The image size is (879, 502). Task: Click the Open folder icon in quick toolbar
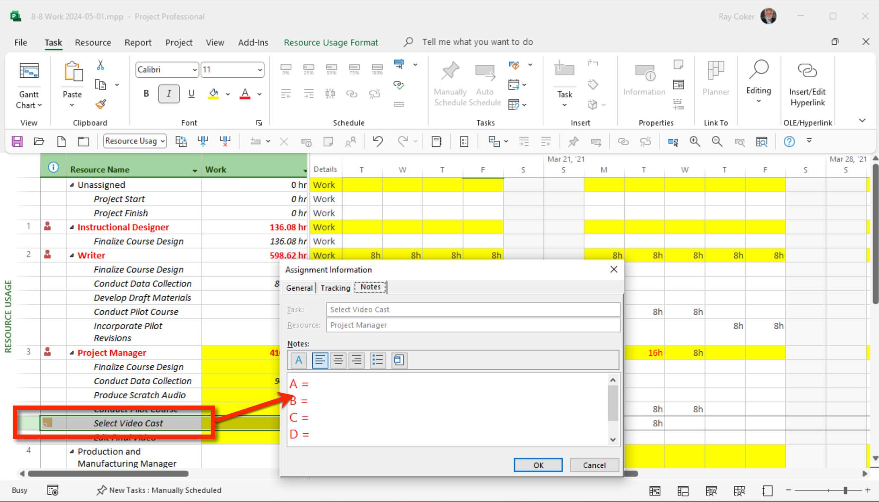coord(39,141)
